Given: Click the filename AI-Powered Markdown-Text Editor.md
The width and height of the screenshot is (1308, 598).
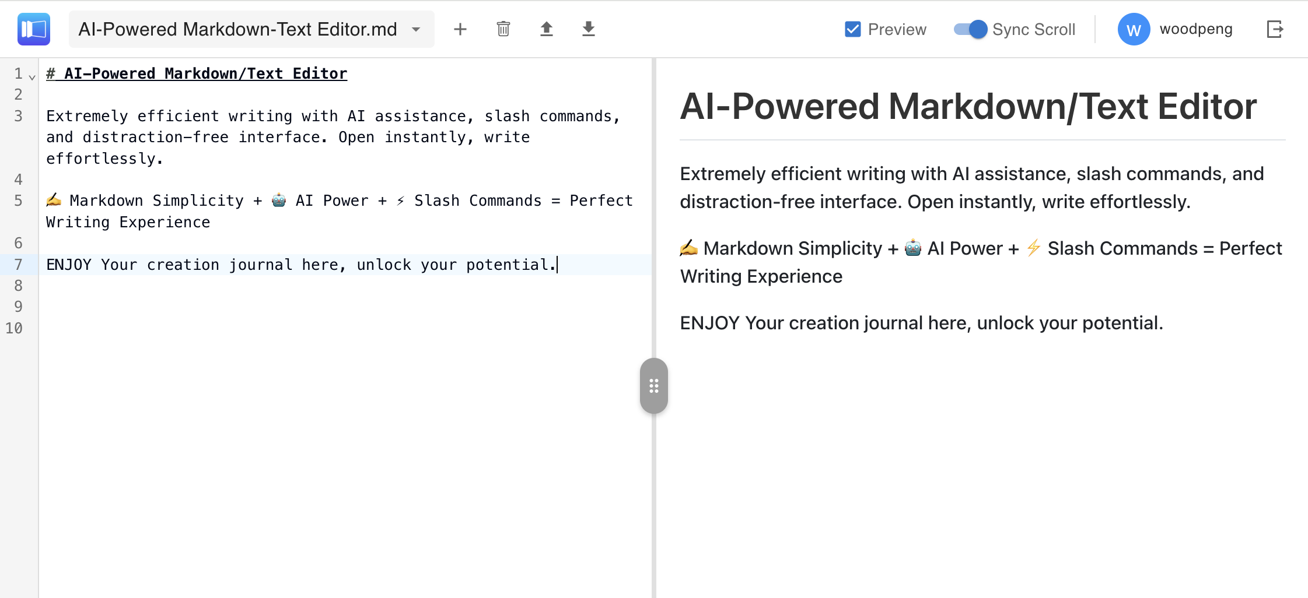Looking at the screenshot, I should pos(237,29).
